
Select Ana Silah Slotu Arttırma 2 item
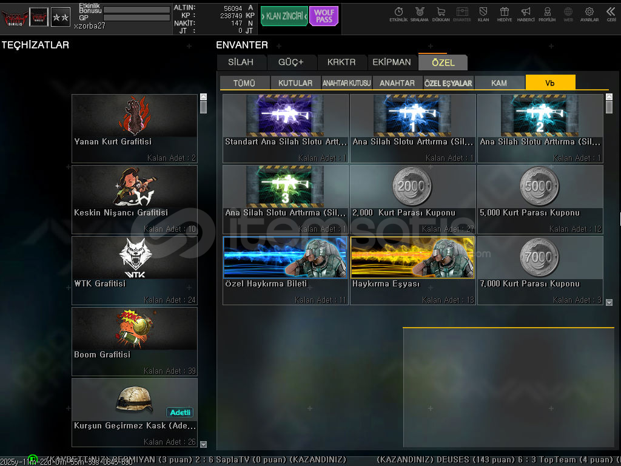540,129
